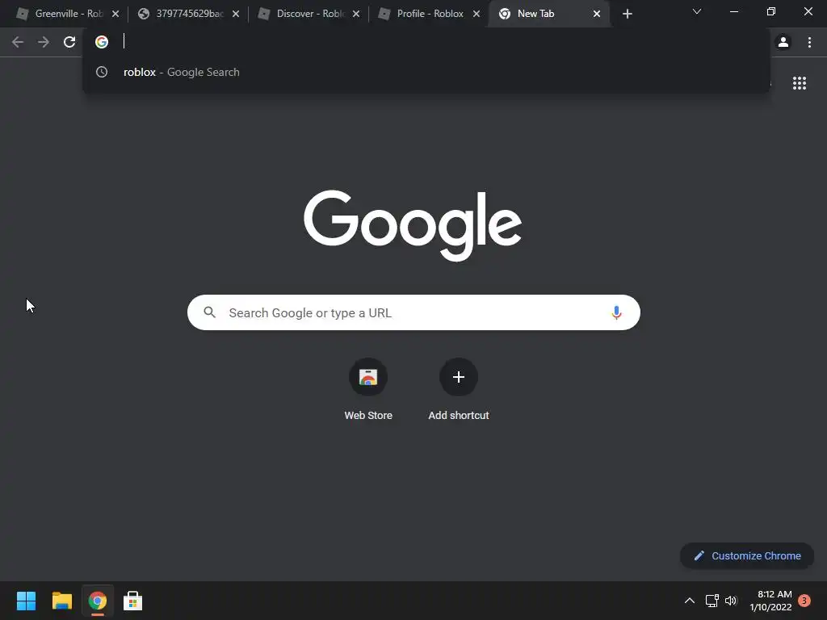This screenshot has width=827, height=620.
Task: Focus the Search Google or type a URL box
Action: [413, 312]
